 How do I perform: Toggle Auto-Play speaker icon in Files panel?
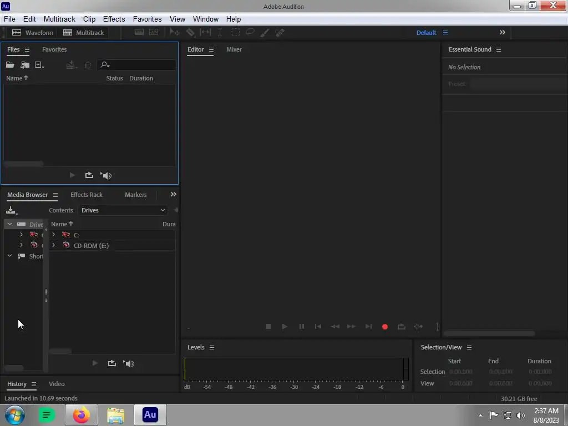[106, 176]
